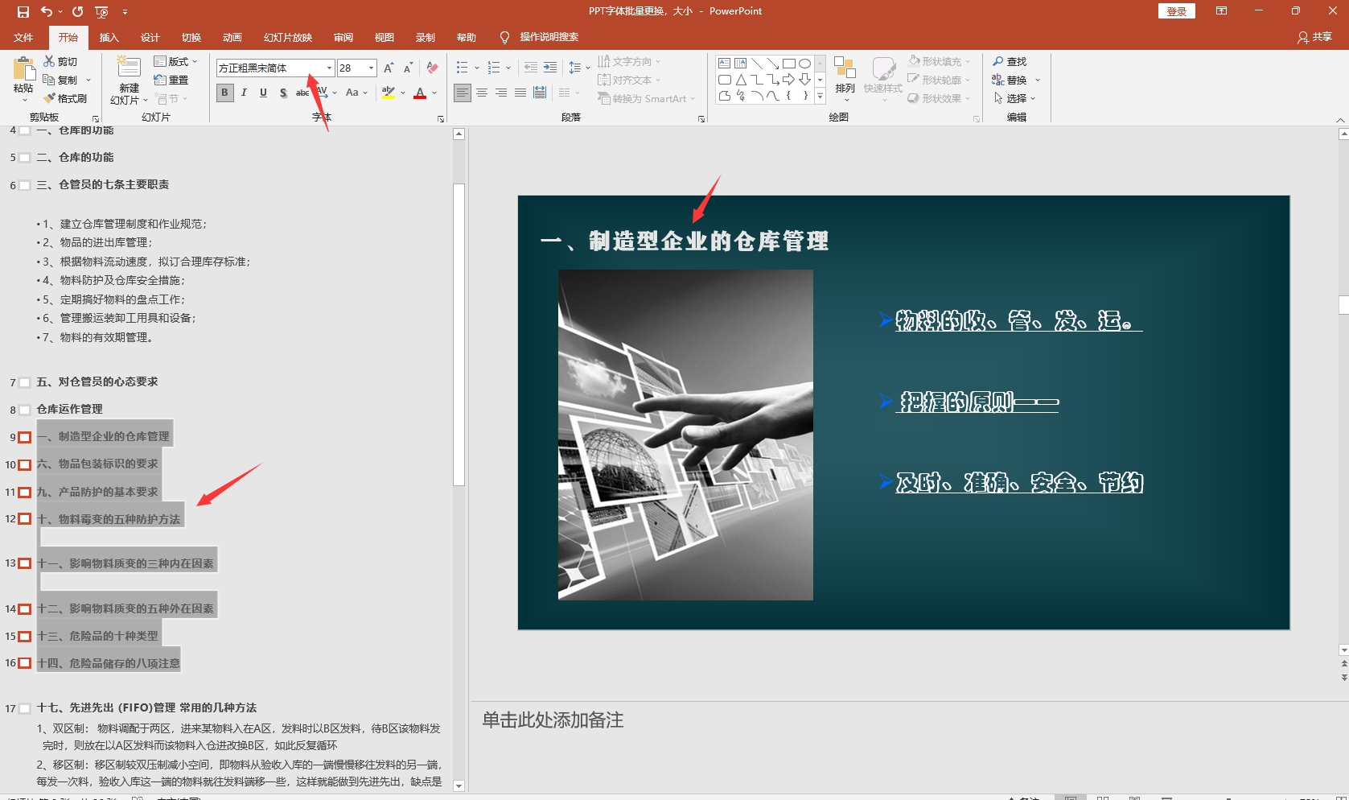Apply distributed text alignment
The width and height of the screenshot is (1349, 800).
[x=540, y=93]
